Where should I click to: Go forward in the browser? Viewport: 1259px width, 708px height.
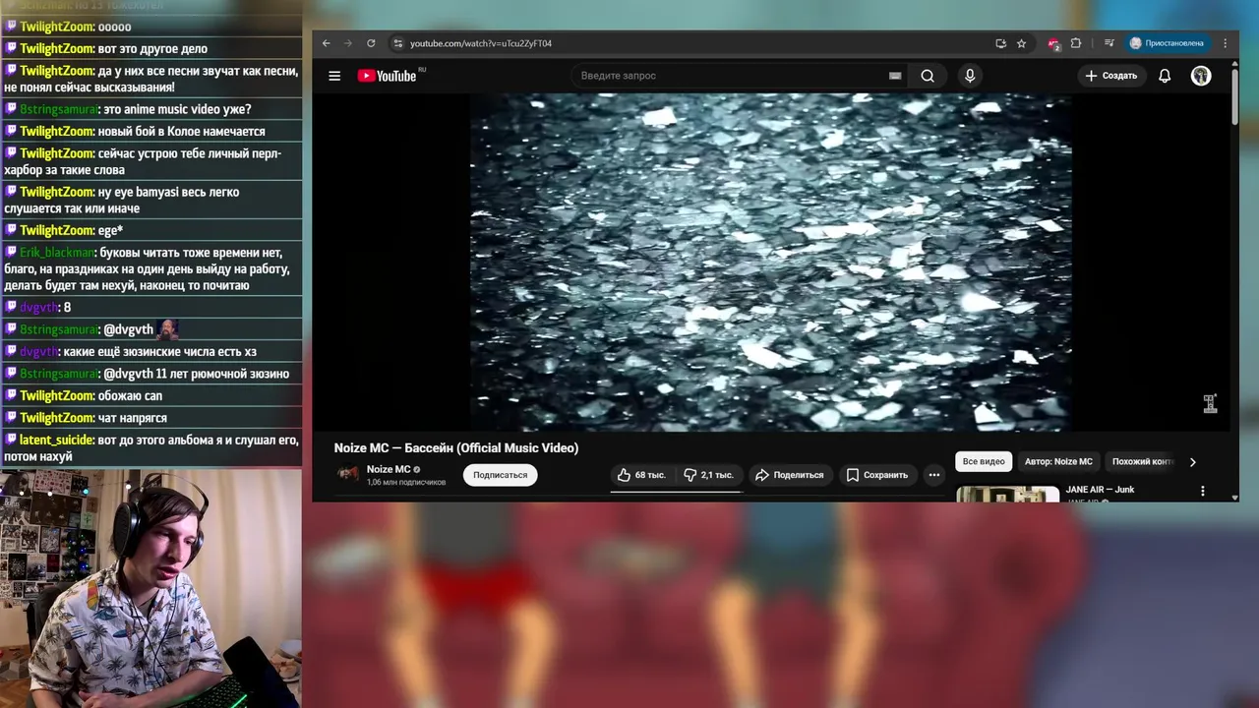pyautogui.click(x=348, y=43)
